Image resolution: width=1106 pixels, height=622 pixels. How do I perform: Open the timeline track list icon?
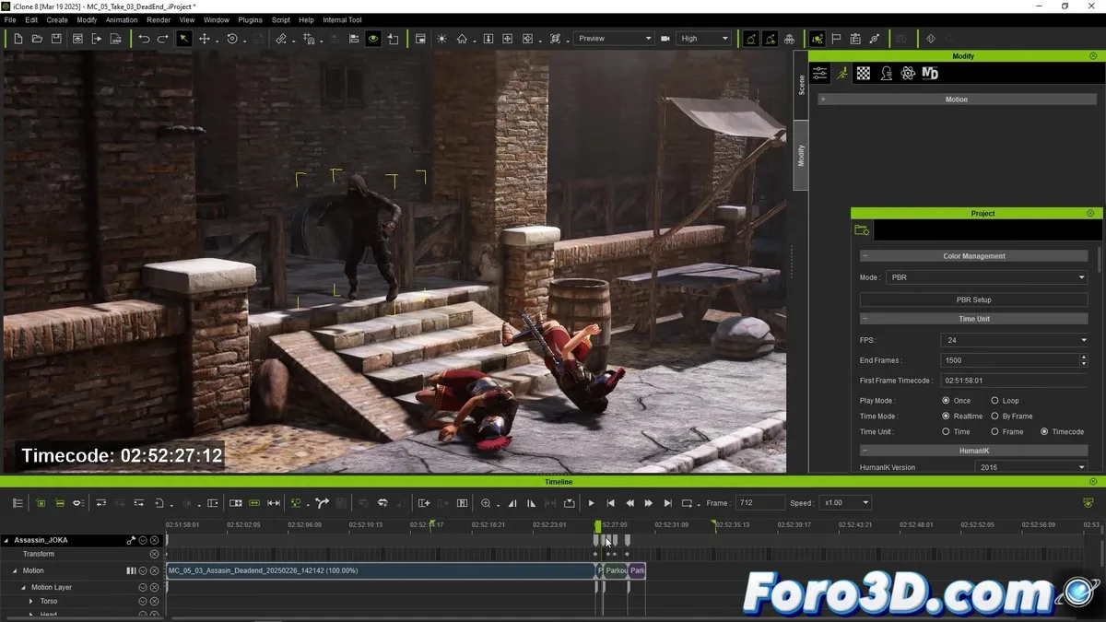[18, 503]
